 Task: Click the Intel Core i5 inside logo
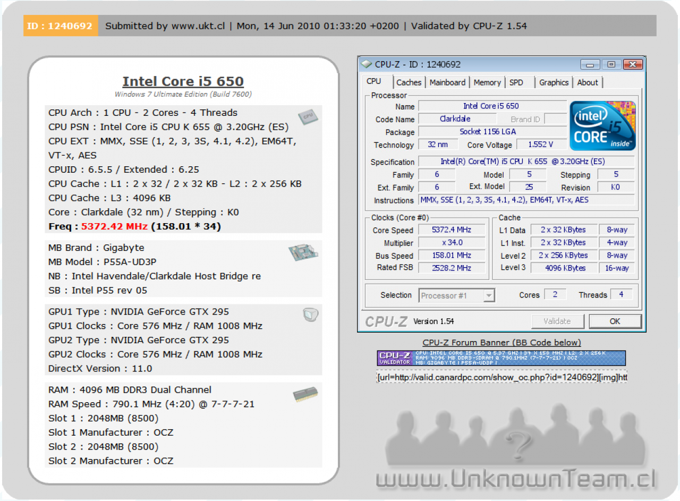pyautogui.click(x=603, y=125)
